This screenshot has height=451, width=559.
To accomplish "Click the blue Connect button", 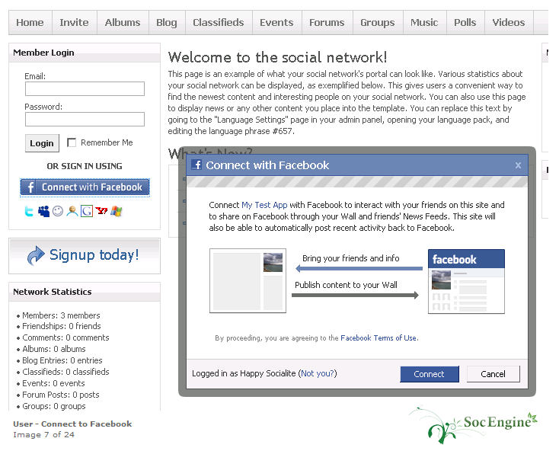I will click(x=430, y=374).
